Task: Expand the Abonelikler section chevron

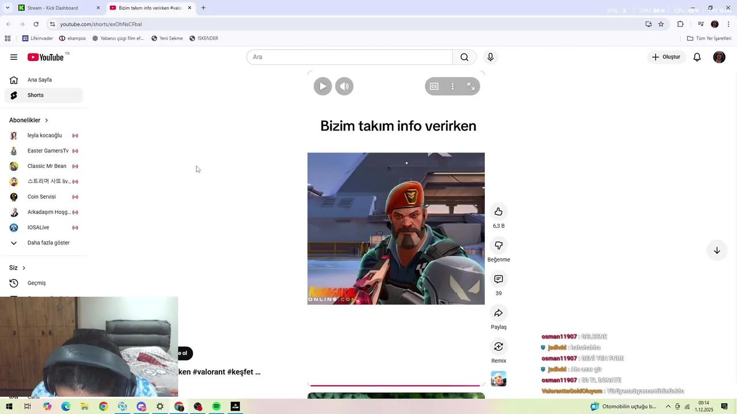Action: (47, 120)
